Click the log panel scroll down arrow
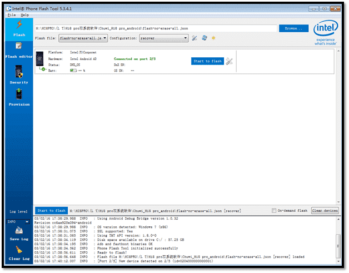The height and width of the screenshot is (273, 349). 338,261
